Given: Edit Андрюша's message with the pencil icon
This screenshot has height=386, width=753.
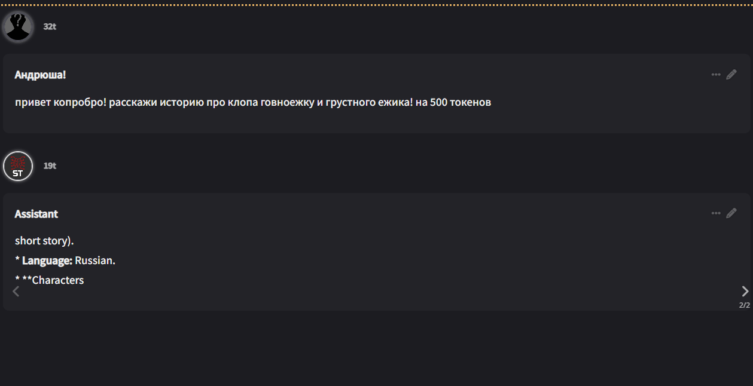Looking at the screenshot, I should pos(731,75).
